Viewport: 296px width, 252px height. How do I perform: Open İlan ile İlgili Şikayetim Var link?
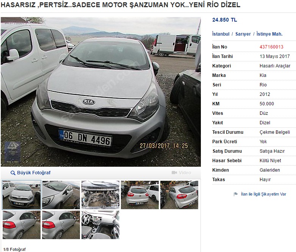[263, 194]
